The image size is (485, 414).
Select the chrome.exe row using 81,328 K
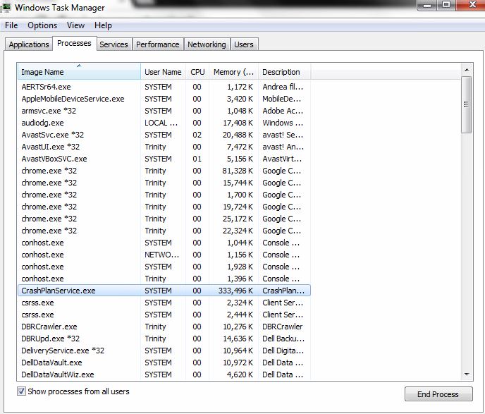coord(164,171)
